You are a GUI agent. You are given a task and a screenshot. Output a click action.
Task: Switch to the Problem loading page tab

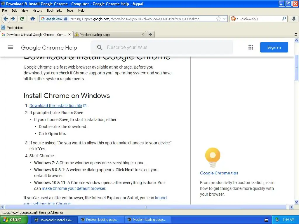(110, 34)
